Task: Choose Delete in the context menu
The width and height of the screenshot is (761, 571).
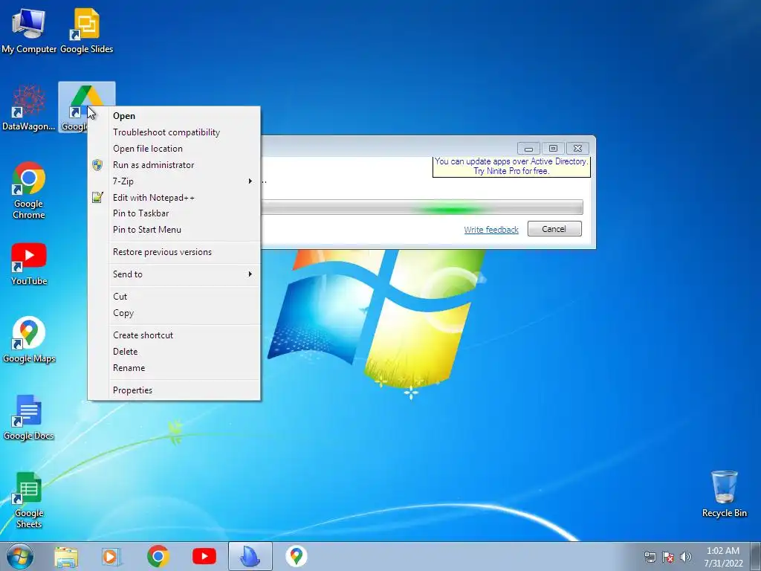Action: (x=174, y=352)
